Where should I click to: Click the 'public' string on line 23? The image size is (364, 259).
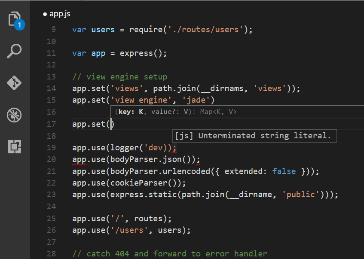tap(301, 195)
